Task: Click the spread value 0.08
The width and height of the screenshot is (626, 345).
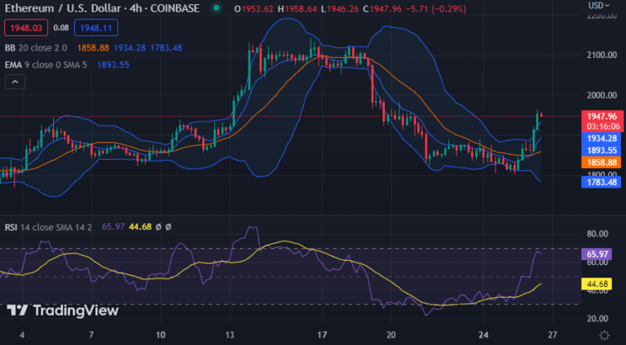Action: (61, 28)
